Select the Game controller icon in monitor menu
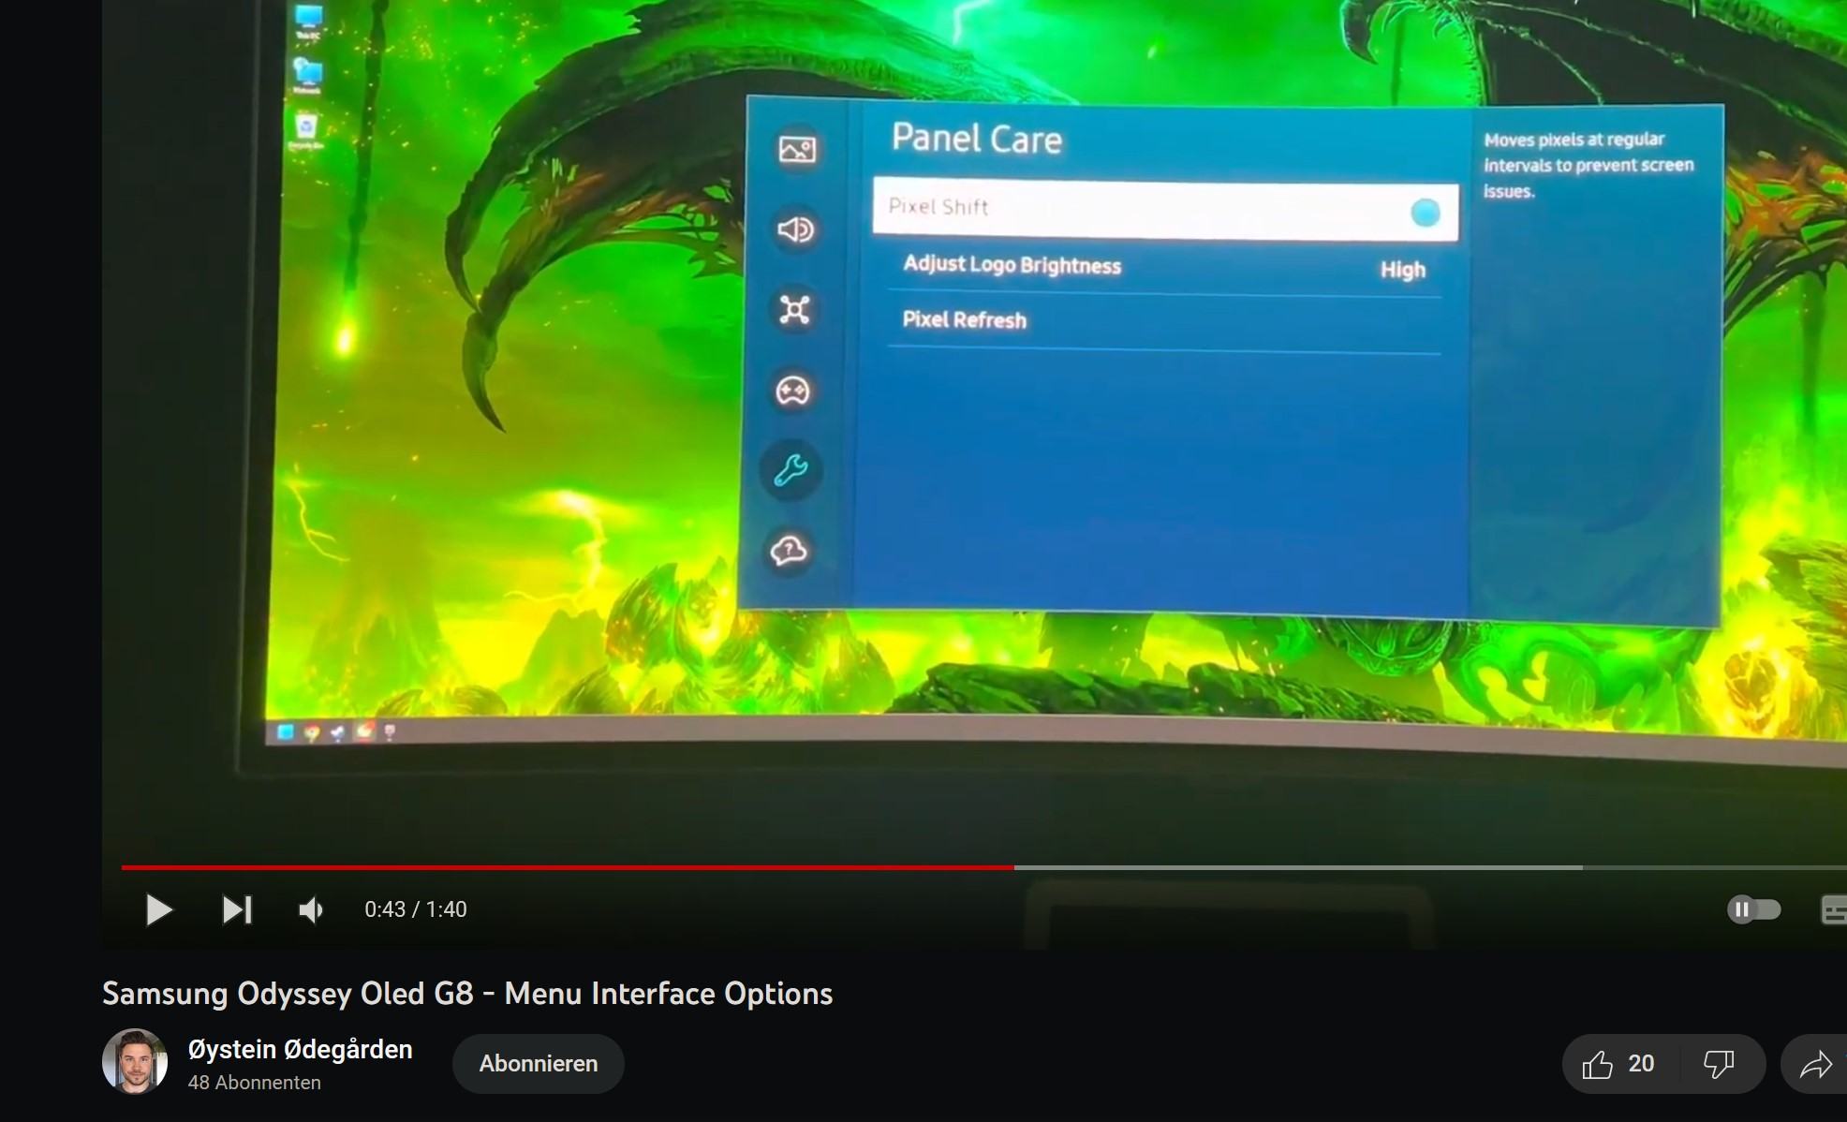 [x=792, y=390]
